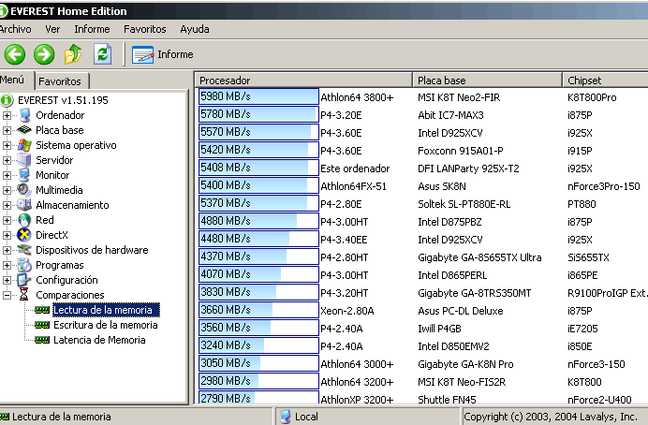Expand the Servidor tree node

point(7,160)
